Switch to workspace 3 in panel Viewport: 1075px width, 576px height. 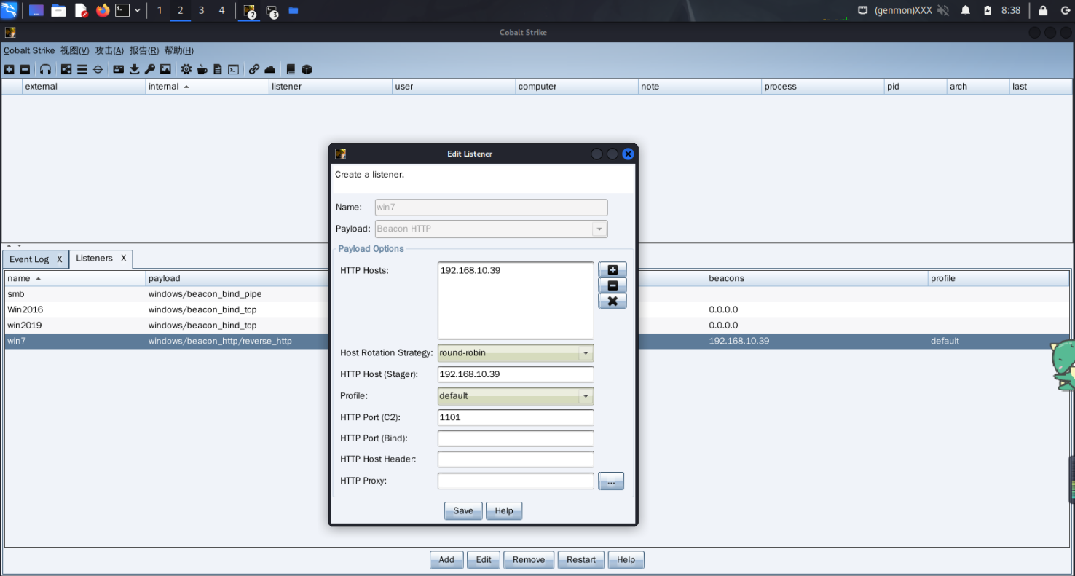[202, 10]
